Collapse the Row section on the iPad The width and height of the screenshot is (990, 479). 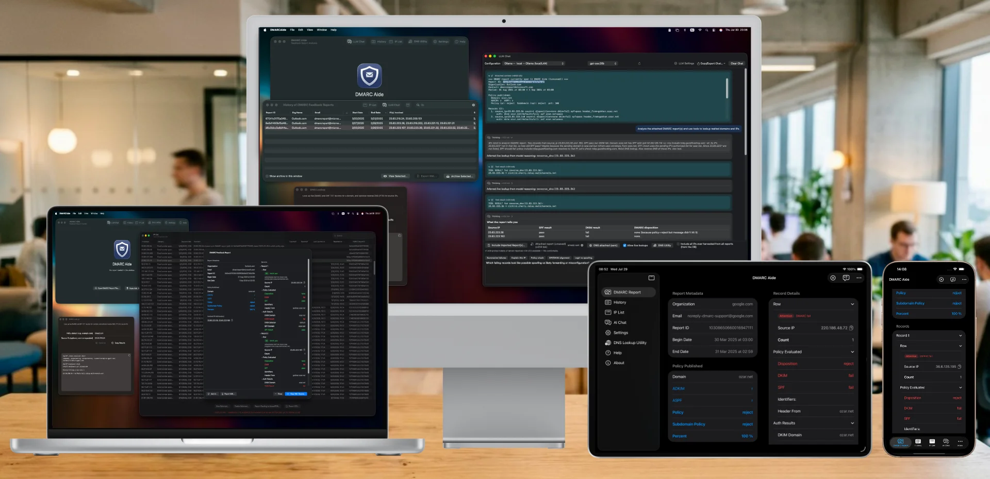point(852,304)
